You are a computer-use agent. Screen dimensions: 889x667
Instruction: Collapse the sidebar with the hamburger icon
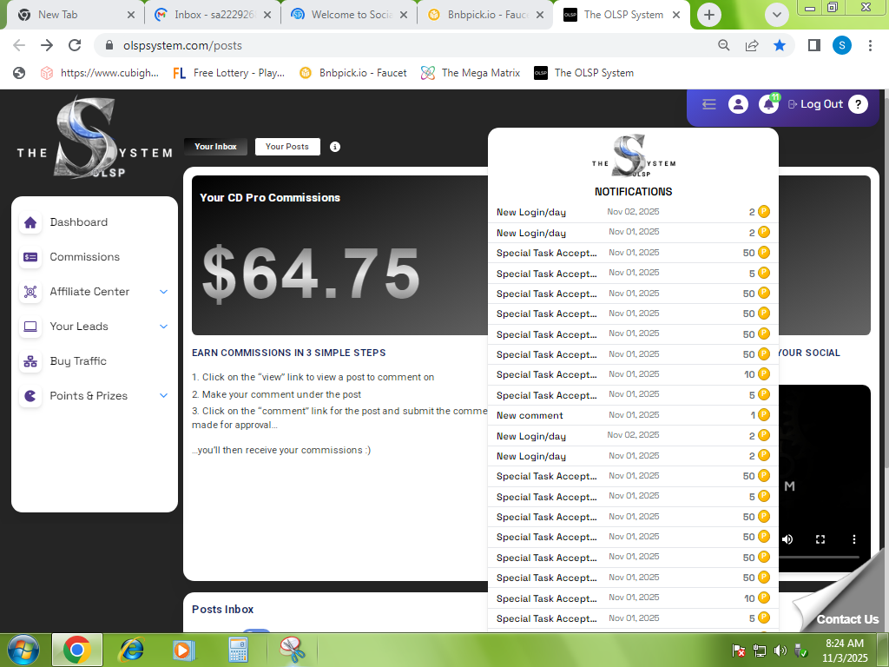coord(709,104)
